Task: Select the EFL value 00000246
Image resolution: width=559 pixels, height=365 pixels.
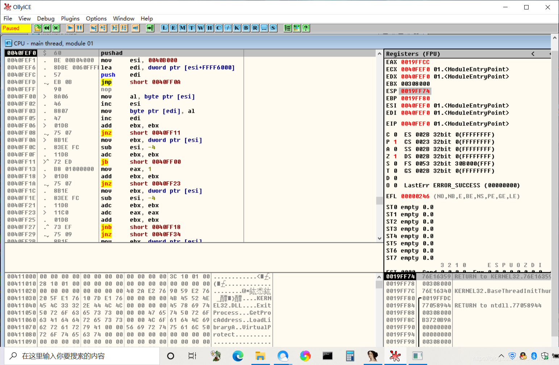Action: (415, 196)
